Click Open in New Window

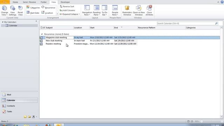click(139, 10)
